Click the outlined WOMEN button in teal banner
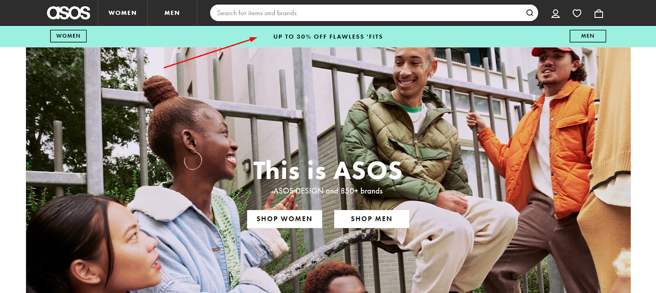This screenshot has height=293, width=656. (68, 36)
